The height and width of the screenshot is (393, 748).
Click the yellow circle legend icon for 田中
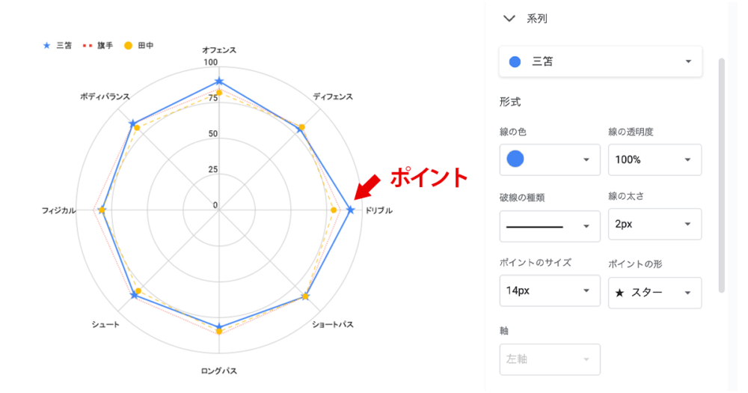[128, 46]
